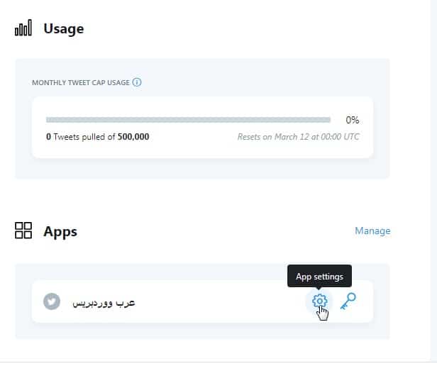Click the black App settings tooltip

(319, 276)
